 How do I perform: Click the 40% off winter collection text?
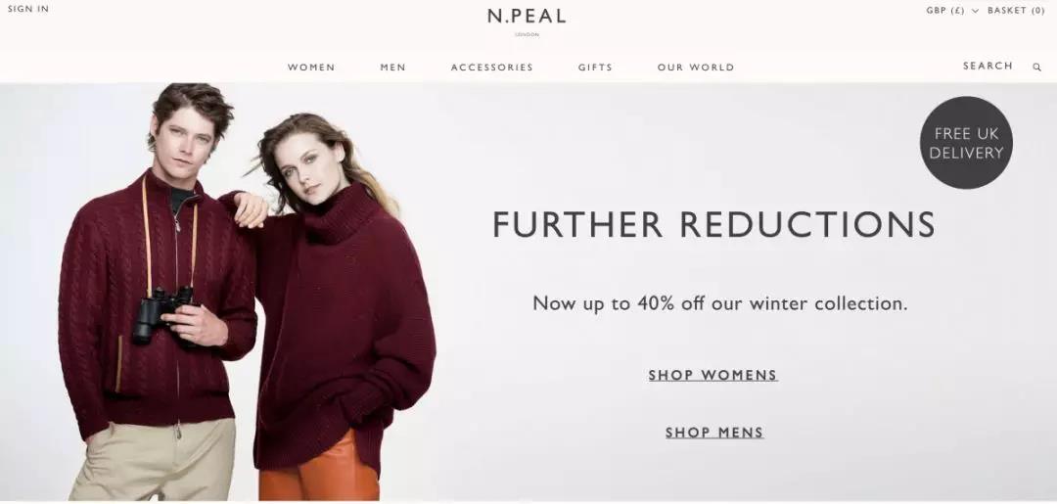point(720,303)
